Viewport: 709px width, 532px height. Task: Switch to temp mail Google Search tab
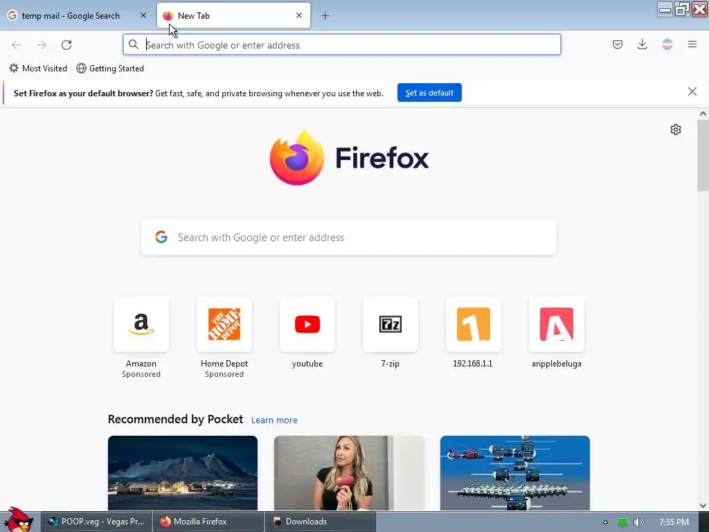[x=77, y=15]
